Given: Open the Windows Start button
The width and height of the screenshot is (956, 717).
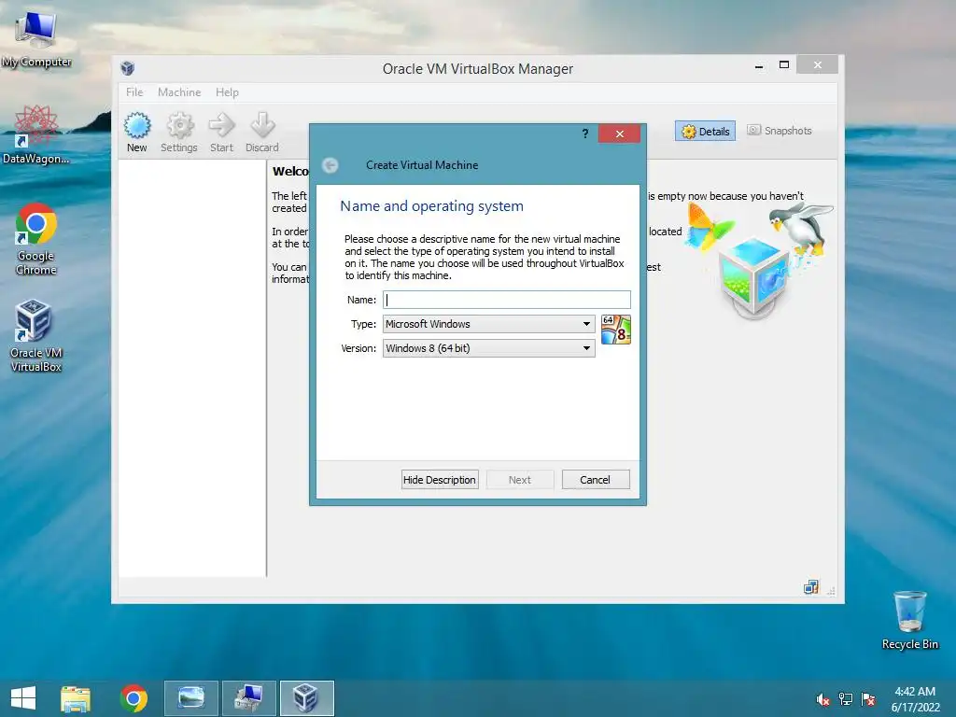Looking at the screenshot, I should pos(23,698).
